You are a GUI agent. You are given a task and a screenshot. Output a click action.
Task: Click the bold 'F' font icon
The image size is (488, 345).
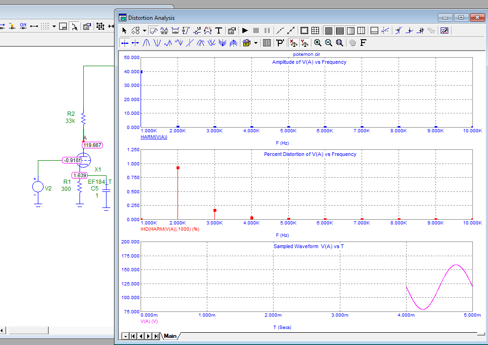pyautogui.click(x=363, y=43)
